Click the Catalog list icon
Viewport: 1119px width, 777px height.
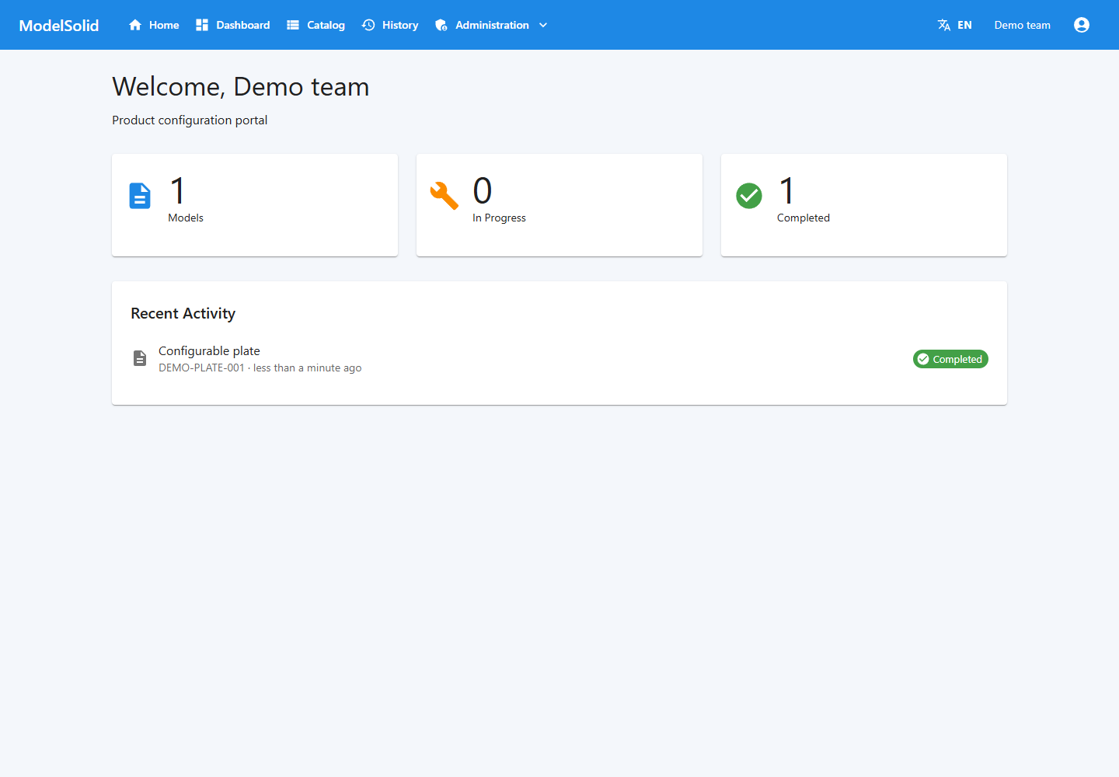pos(293,25)
